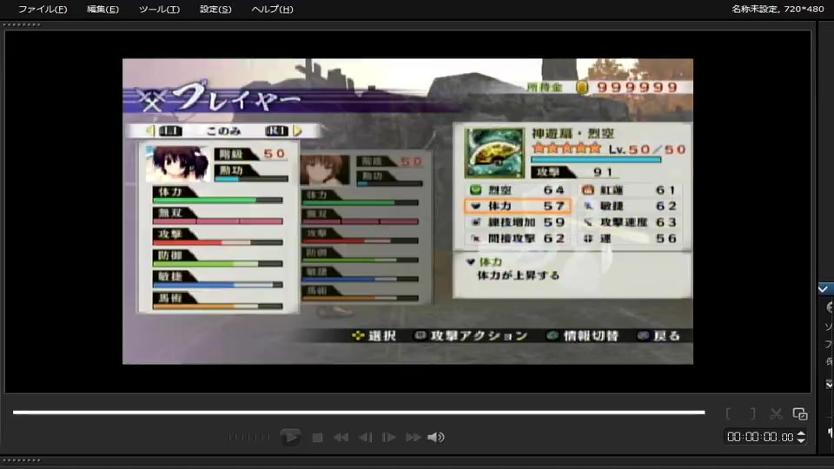This screenshot has height=469, width=834.
Task: Click the timecode up arrow
Action: pyautogui.click(x=801, y=434)
